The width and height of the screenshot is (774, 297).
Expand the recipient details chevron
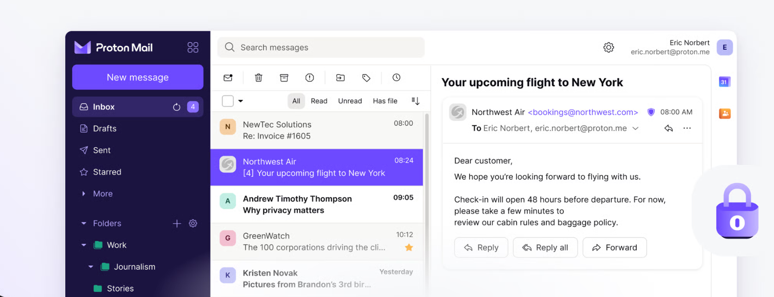(635, 129)
